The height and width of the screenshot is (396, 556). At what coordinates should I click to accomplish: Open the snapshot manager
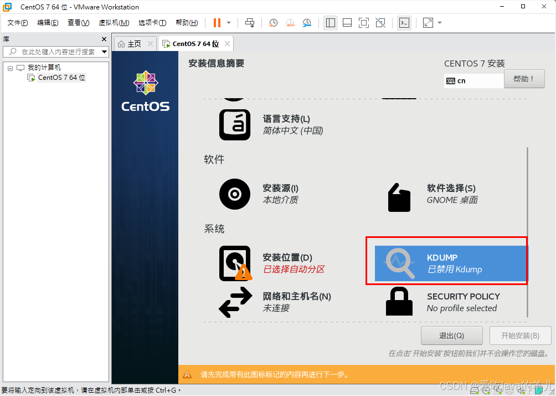pos(307,23)
